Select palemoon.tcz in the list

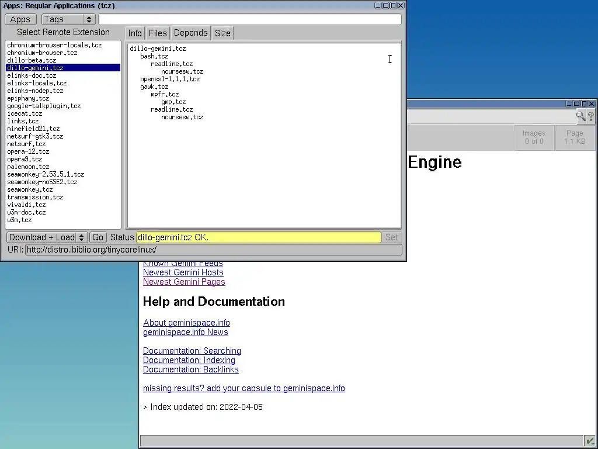[x=63, y=167]
